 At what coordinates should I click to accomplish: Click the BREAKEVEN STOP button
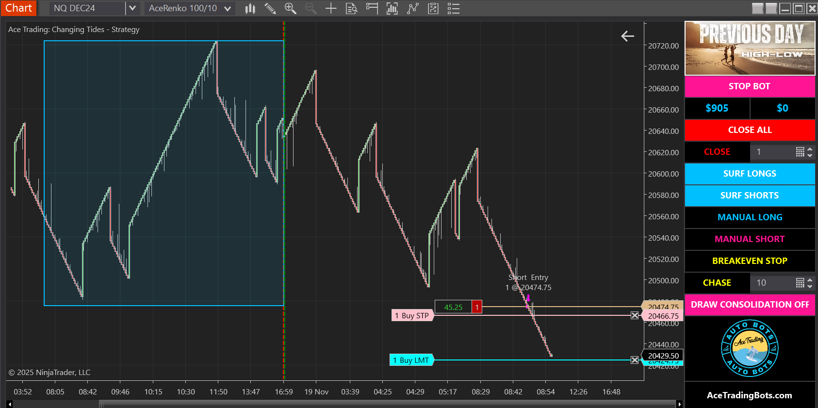750,261
